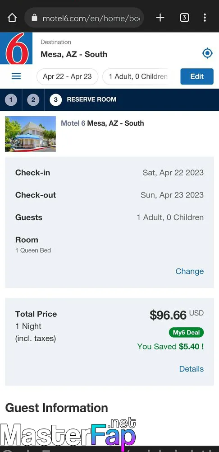Expand price Details link

[192, 369]
